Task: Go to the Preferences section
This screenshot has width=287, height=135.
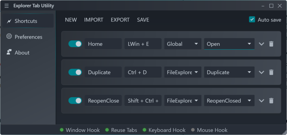Action: pyautogui.click(x=28, y=37)
